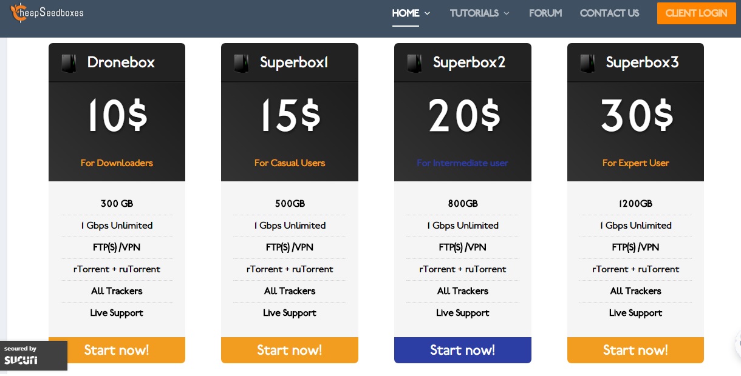Select the Dronebox plan title
Screen dimensions: 741x376
[x=121, y=62]
